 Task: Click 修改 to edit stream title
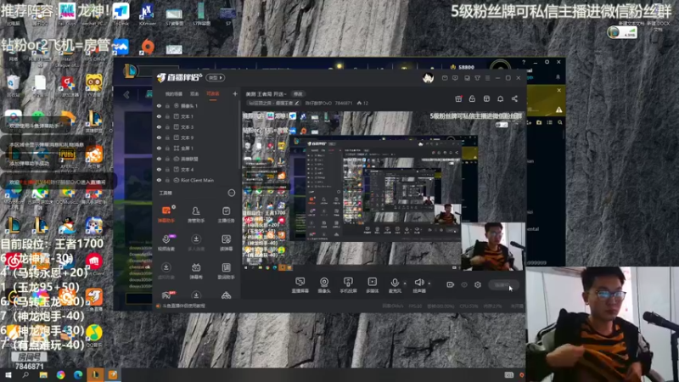(298, 93)
